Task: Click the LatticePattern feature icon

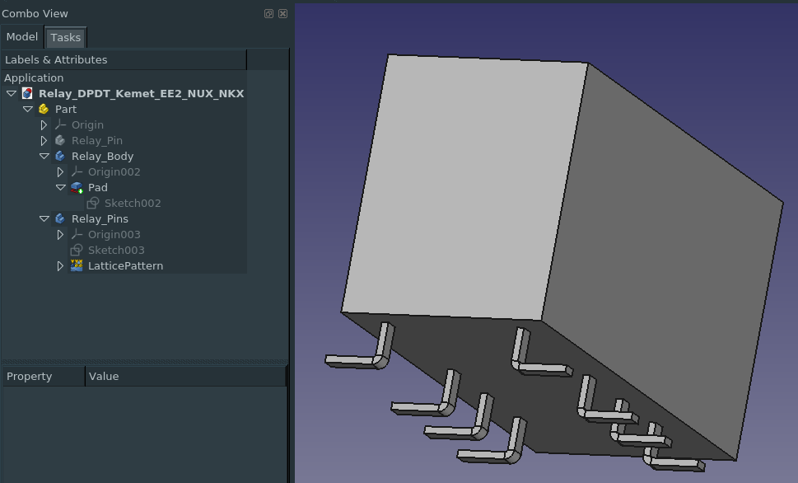Action: pyautogui.click(x=77, y=266)
